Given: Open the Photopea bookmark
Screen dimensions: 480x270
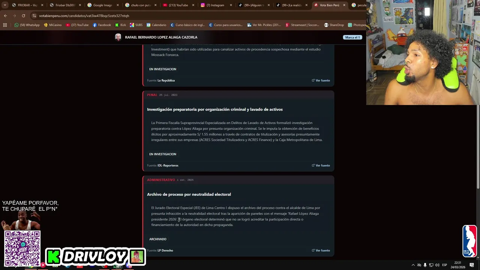Looking at the screenshot, I should tap(357, 25).
